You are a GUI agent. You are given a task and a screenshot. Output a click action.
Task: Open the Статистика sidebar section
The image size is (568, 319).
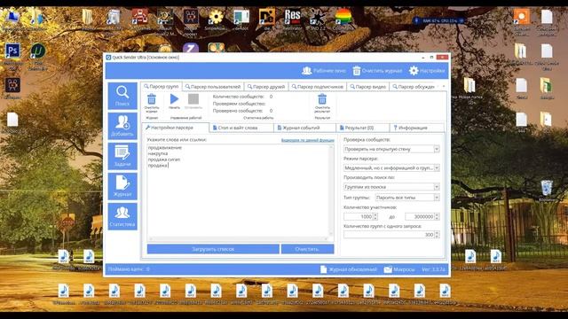[x=122, y=216]
